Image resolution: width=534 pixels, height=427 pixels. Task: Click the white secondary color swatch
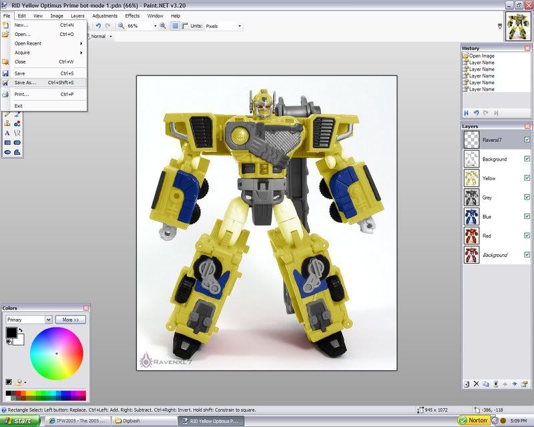(x=20, y=341)
